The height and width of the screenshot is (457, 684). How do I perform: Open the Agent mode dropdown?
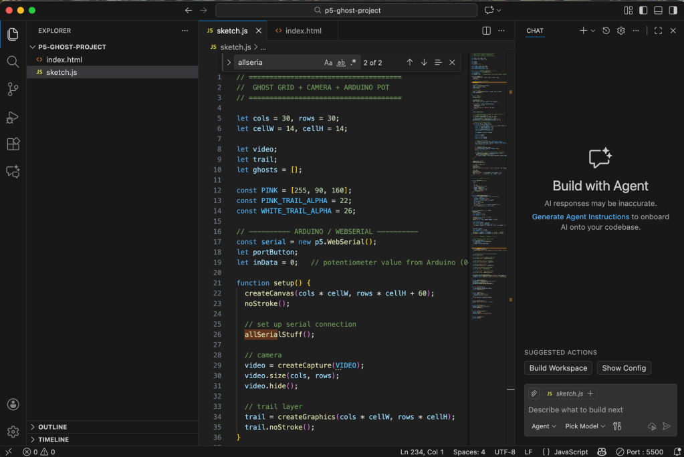pyautogui.click(x=544, y=426)
